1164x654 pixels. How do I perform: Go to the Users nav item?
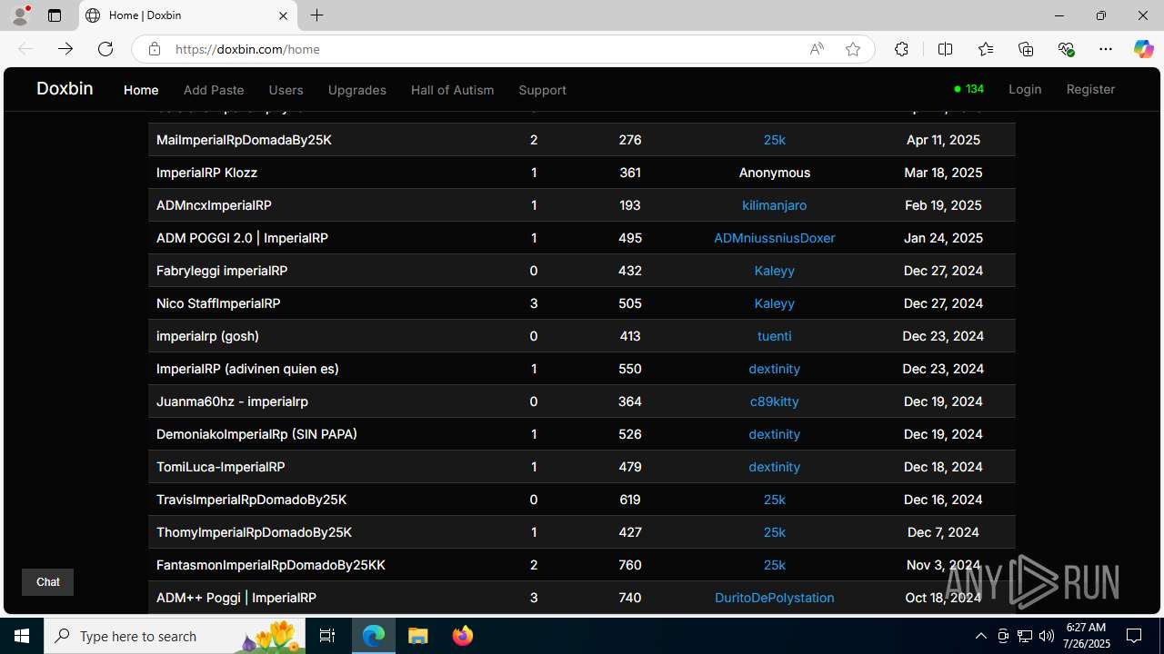[x=286, y=90]
